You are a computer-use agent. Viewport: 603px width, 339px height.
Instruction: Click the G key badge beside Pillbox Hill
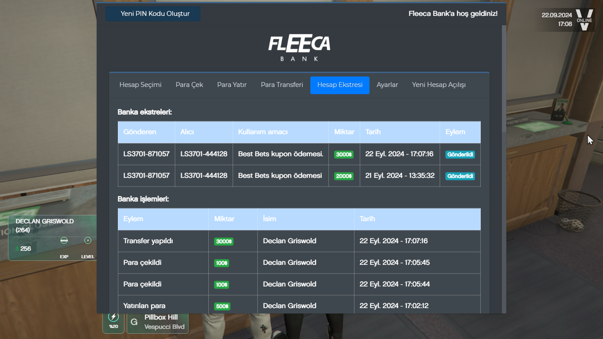tap(134, 322)
